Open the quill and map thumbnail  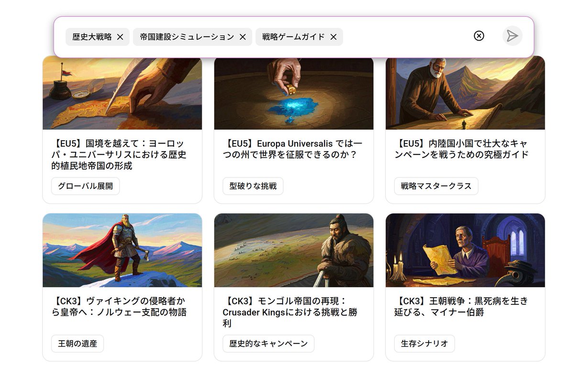click(x=122, y=93)
